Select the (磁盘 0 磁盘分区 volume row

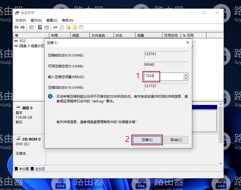pos(31,46)
